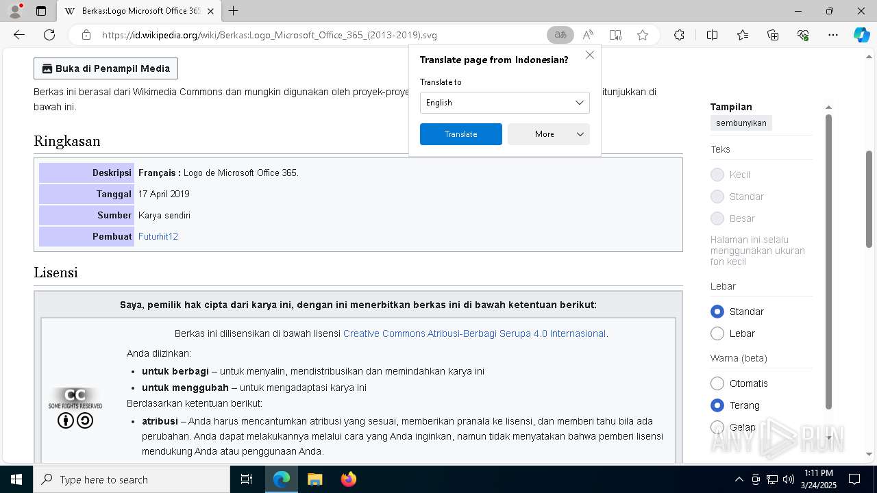Select Kecil text size option
The image size is (877, 493).
717,175
